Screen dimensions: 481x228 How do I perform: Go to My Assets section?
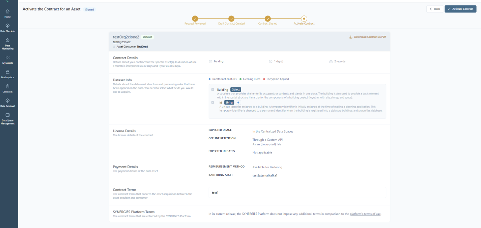(7, 58)
